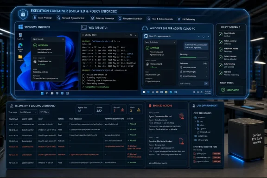This screenshot has height=178, width=267.
Task: Select the Data Loss Prevention icon
Action: click(x=92, y=18)
